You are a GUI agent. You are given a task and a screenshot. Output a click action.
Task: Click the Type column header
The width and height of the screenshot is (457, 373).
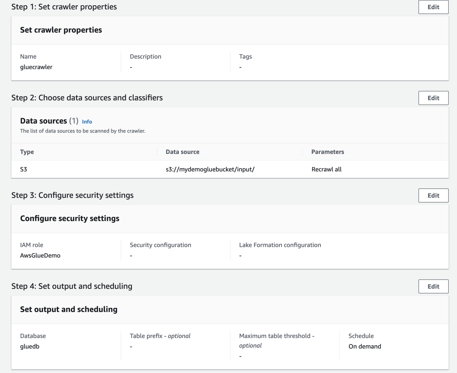pos(27,152)
